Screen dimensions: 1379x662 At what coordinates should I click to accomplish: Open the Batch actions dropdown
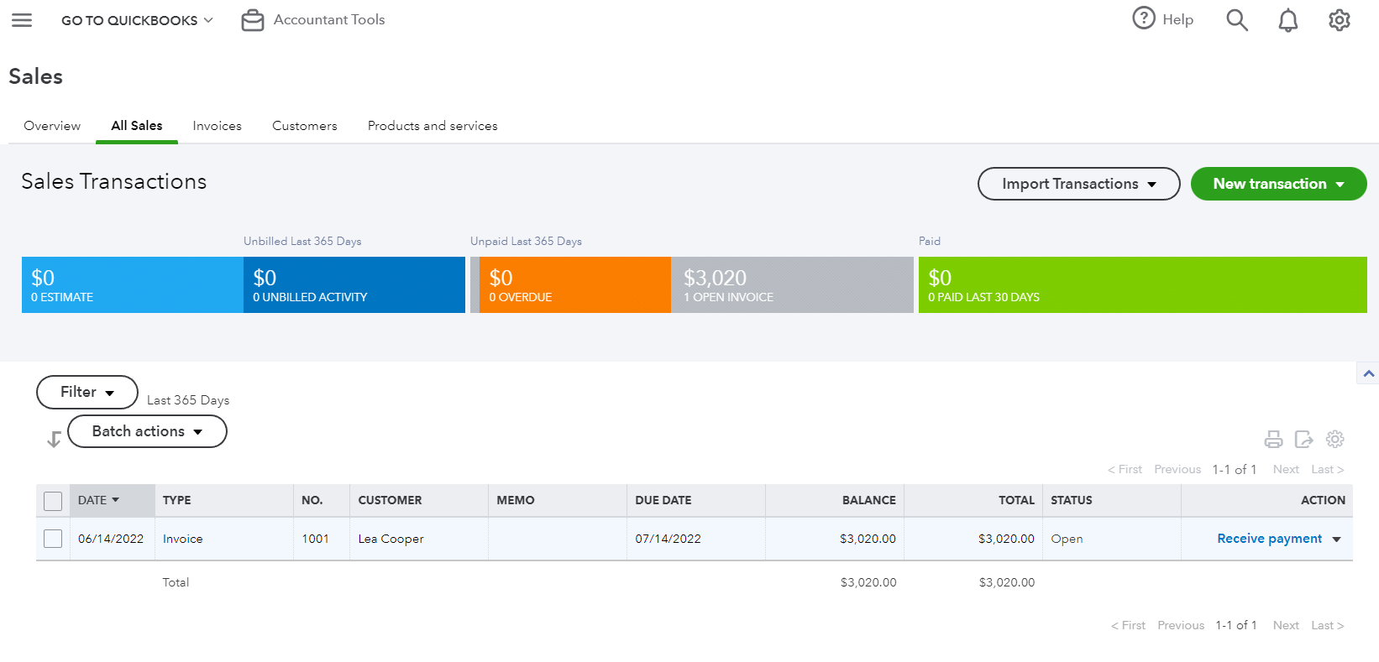147,431
